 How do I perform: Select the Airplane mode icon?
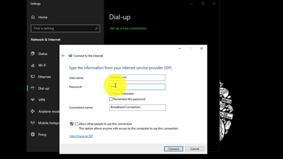pos(33,111)
